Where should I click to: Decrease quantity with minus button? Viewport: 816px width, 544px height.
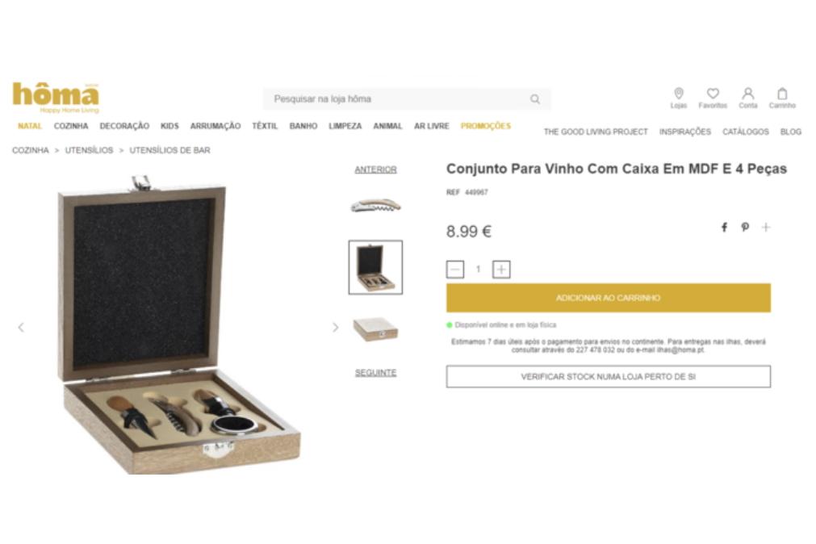[455, 269]
